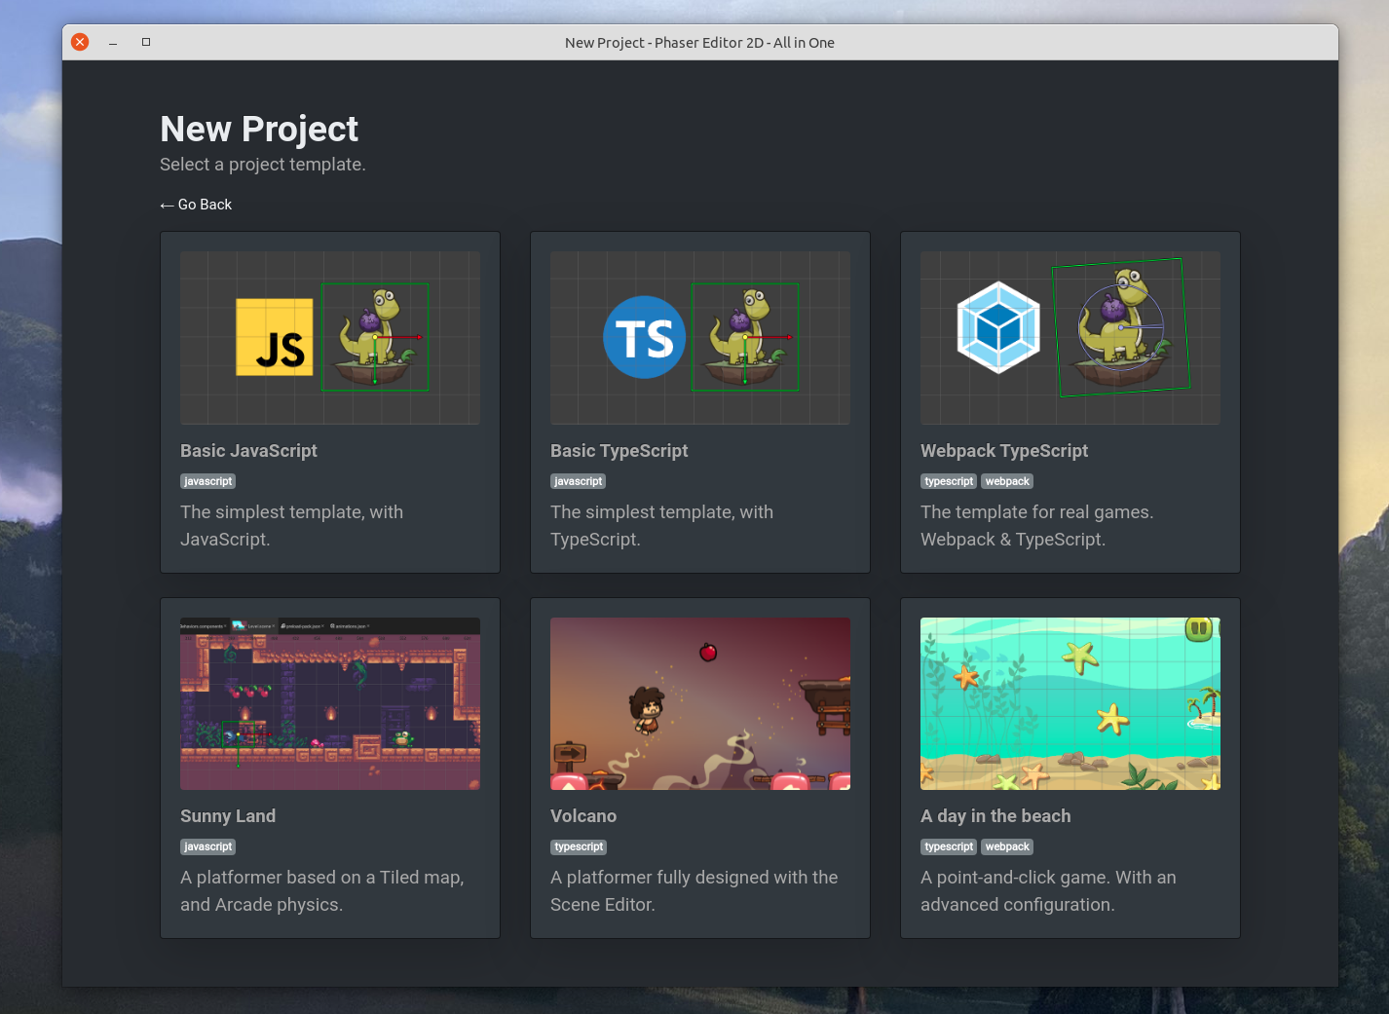Select the Volcano template title

coord(583,816)
